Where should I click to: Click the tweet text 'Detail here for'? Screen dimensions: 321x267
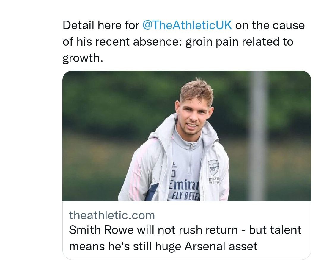[x=101, y=25]
